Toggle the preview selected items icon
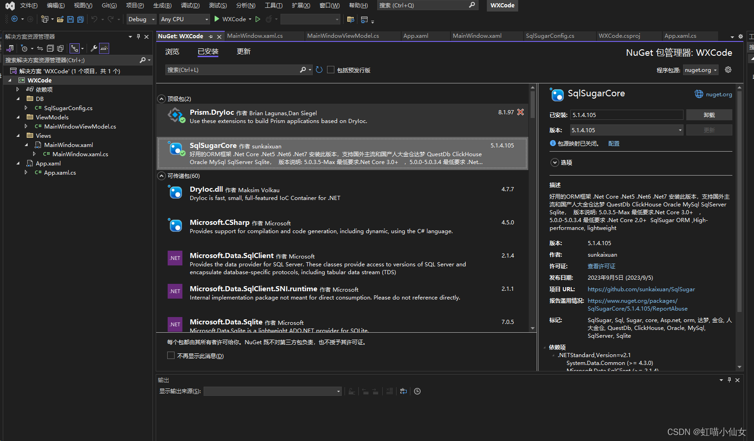Screen dimensions: 754x441 (x=105, y=48)
